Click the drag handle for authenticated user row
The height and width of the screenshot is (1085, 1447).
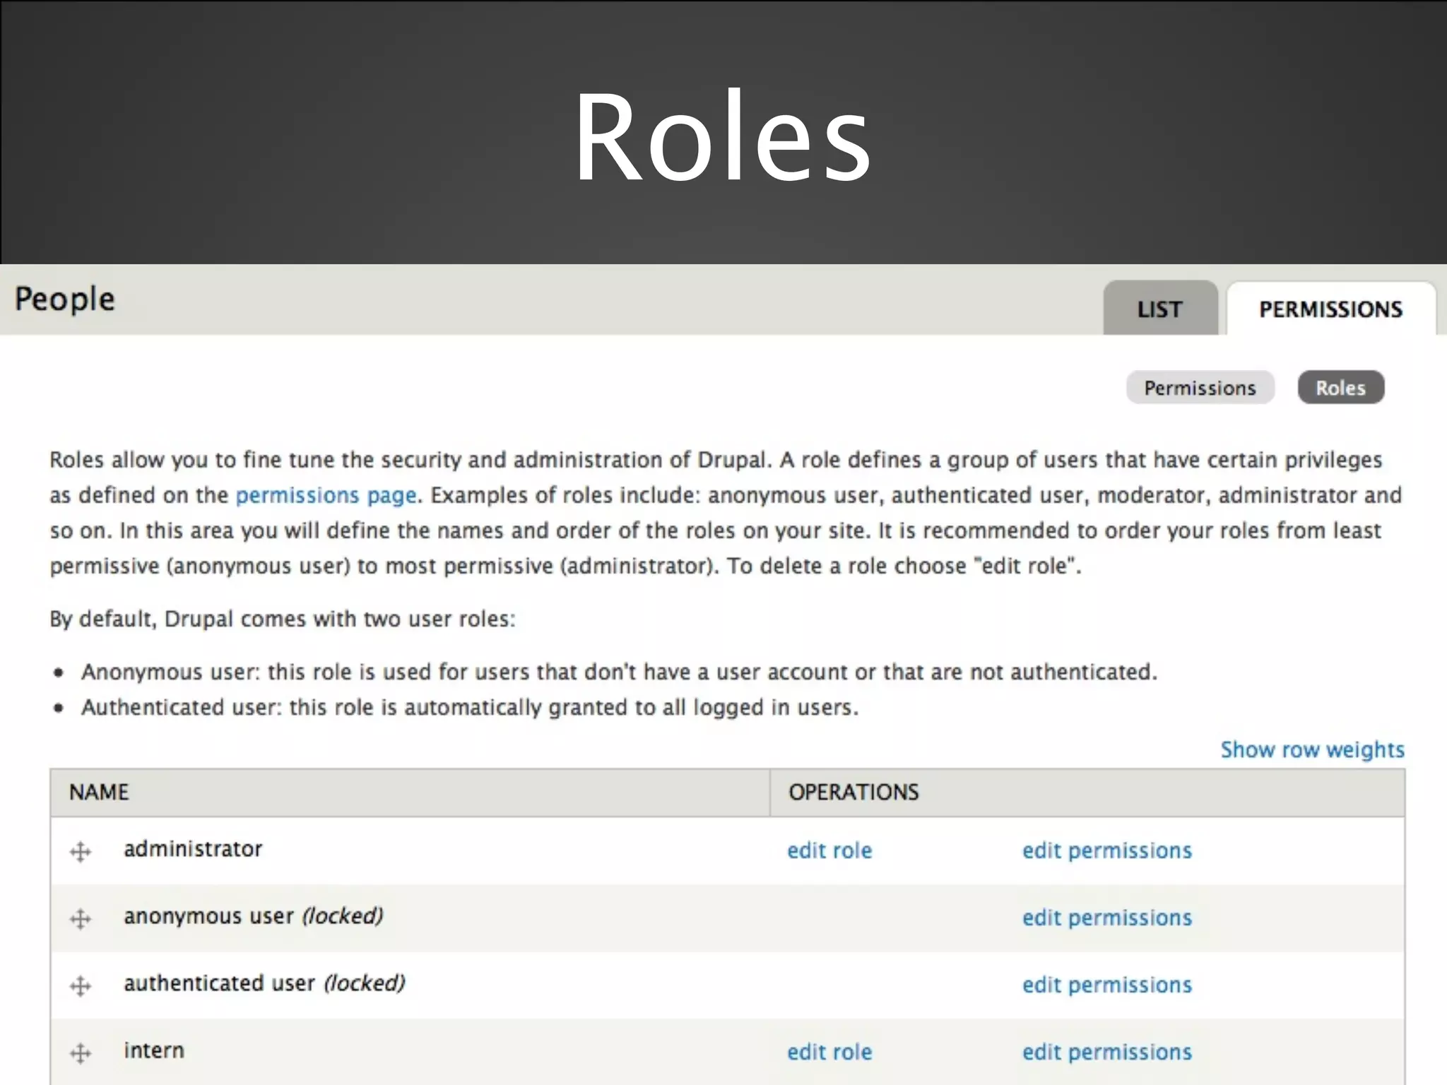81,985
